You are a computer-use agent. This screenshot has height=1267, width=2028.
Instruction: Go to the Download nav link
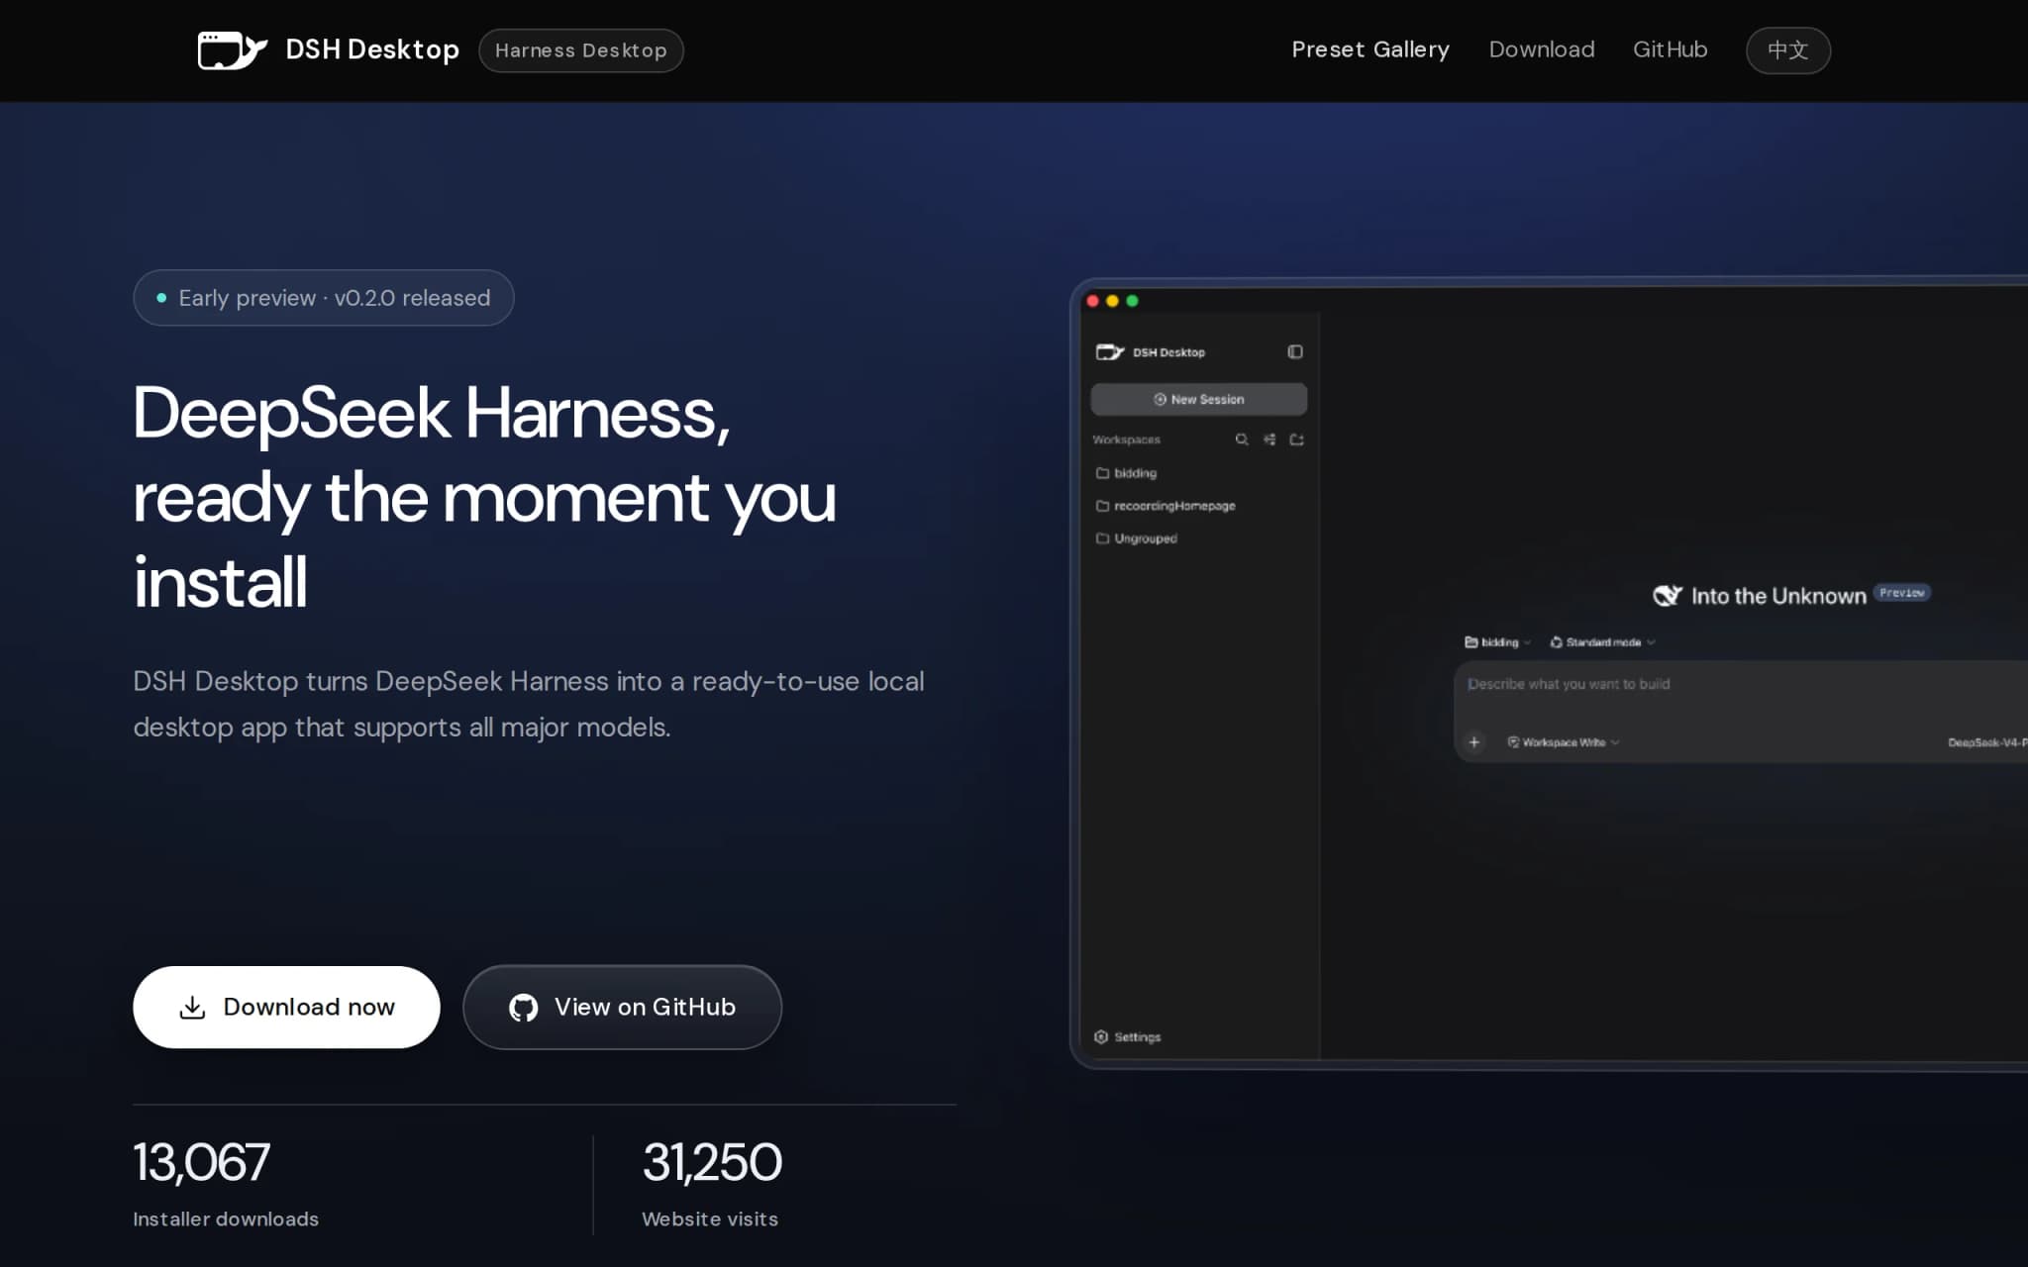point(1542,49)
